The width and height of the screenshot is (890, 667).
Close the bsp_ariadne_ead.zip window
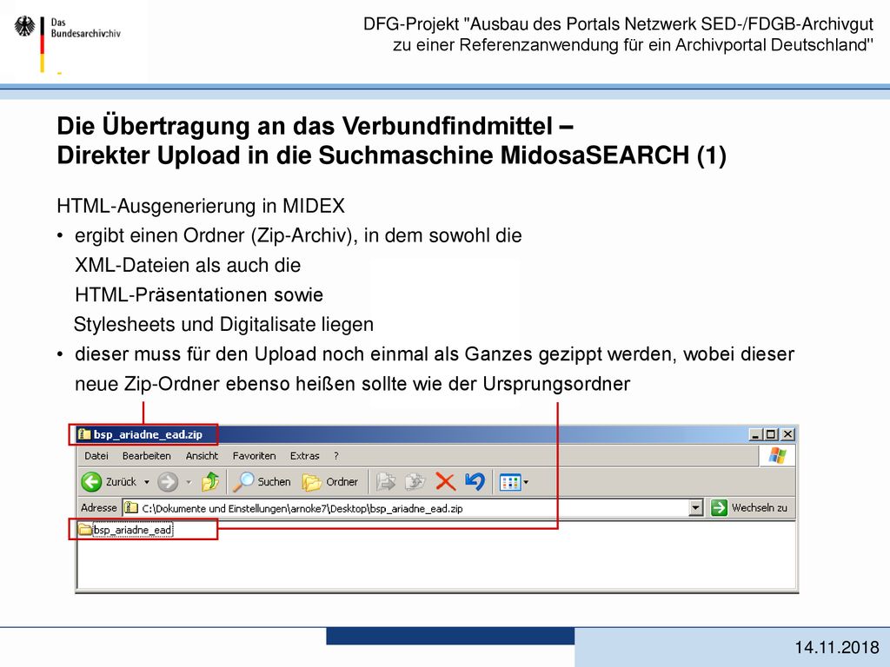(787, 434)
